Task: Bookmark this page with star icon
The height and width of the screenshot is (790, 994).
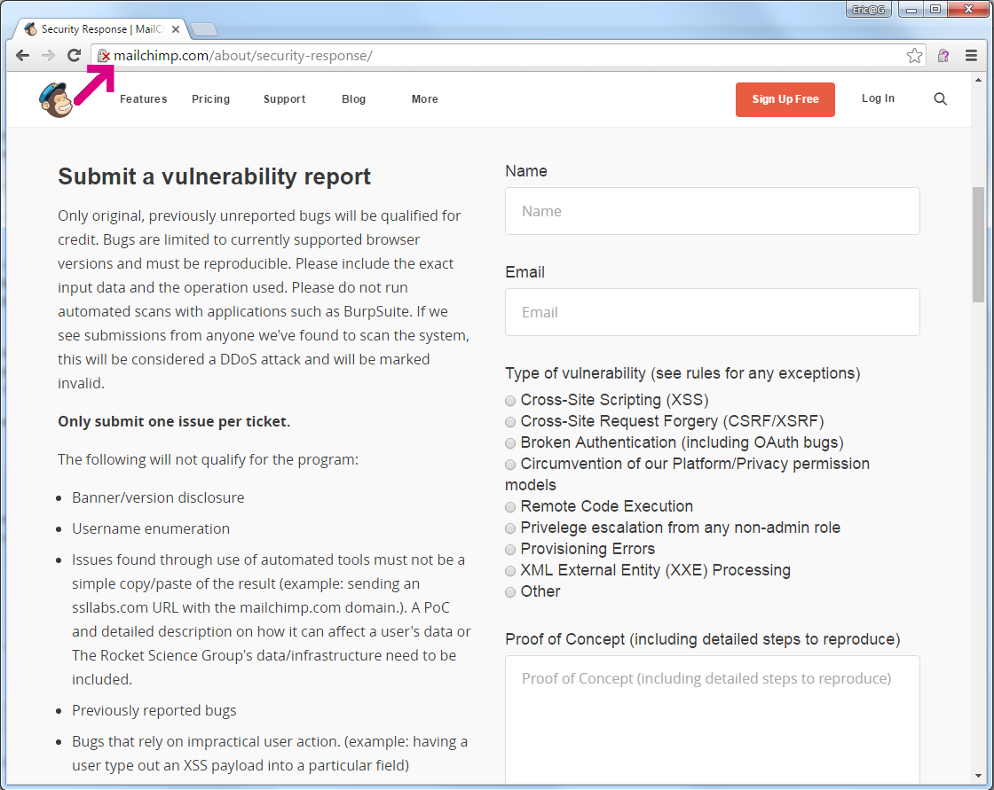Action: pos(914,56)
